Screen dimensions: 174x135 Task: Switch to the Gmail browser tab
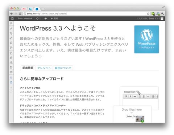click(24, 9)
